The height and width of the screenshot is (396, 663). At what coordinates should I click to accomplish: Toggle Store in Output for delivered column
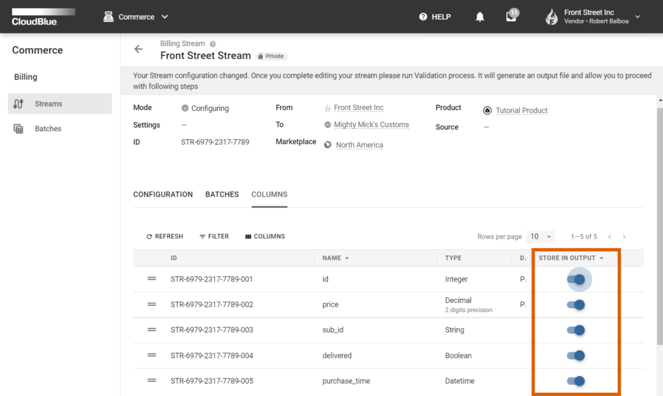[576, 355]
